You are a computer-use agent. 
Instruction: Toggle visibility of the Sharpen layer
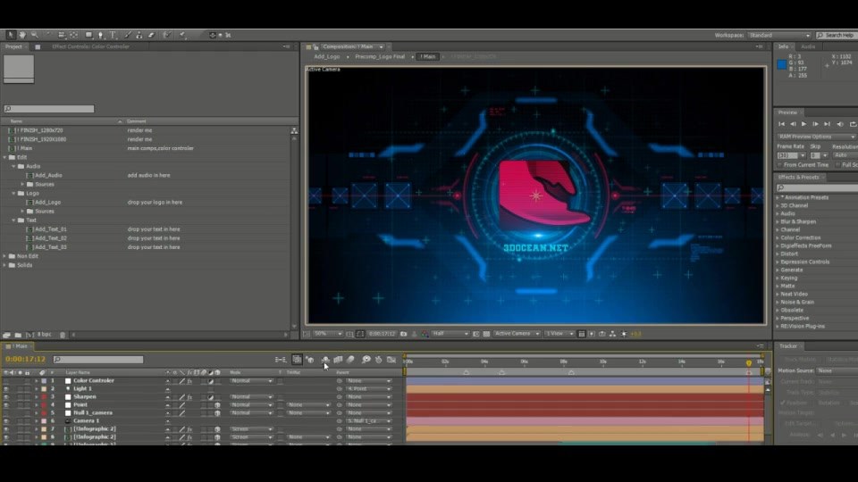6,396
